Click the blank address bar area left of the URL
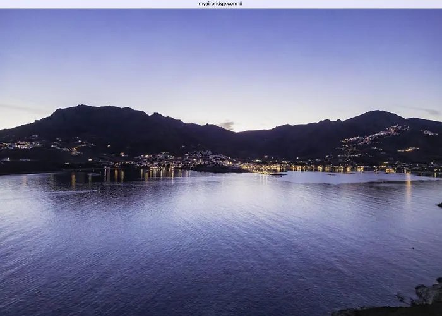The image size is (442, 316). pos(95,4)
